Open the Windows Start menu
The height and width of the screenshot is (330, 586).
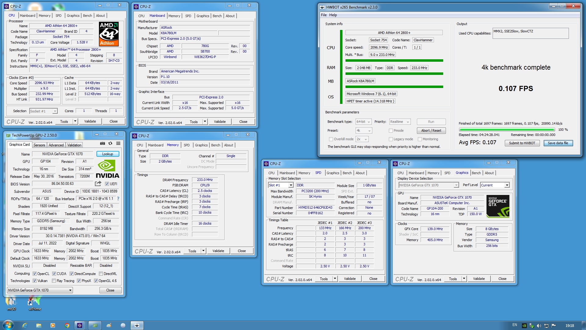[x=8, y=325]
